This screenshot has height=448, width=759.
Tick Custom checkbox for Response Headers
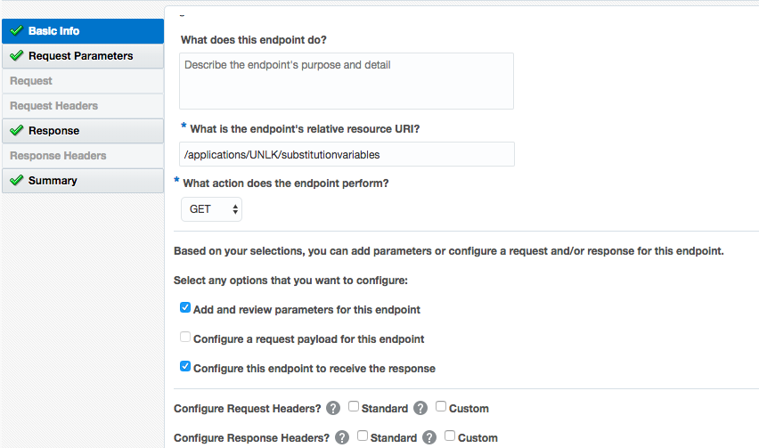coord(450,436)
